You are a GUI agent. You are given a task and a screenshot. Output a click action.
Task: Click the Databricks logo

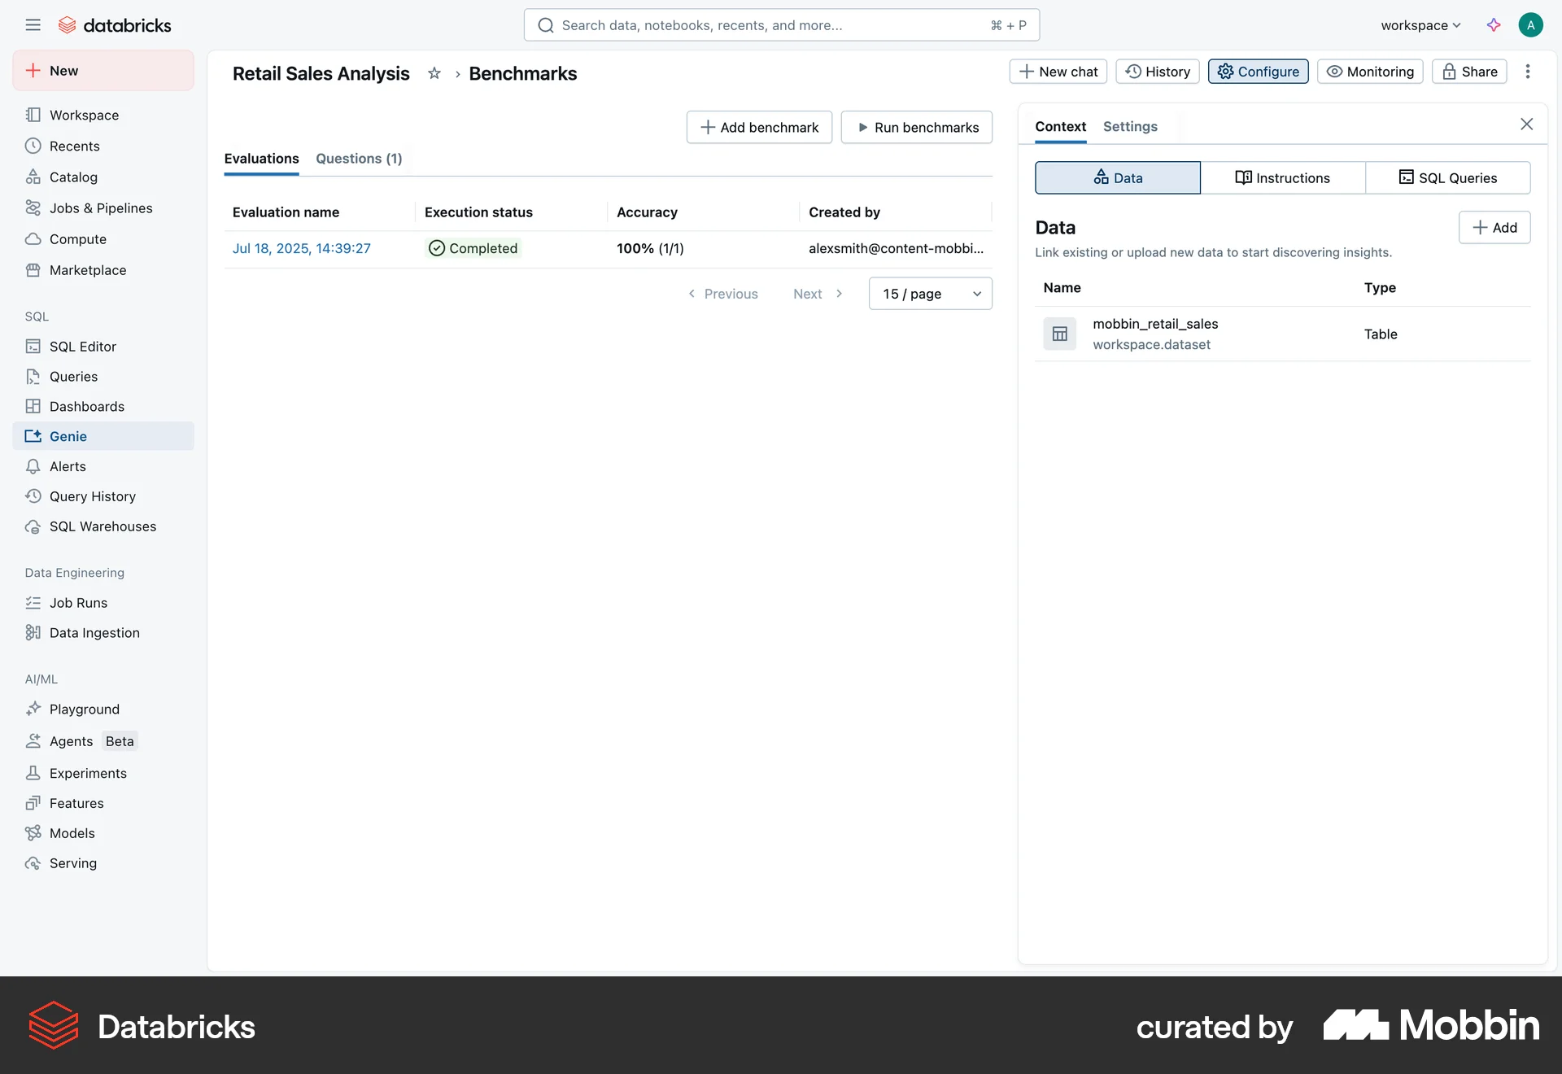tap(115, 24)
